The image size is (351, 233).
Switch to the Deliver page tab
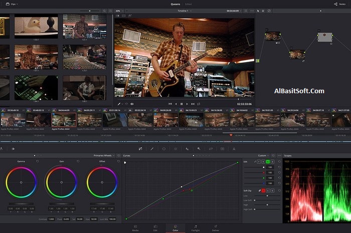[x=216, y=228]
